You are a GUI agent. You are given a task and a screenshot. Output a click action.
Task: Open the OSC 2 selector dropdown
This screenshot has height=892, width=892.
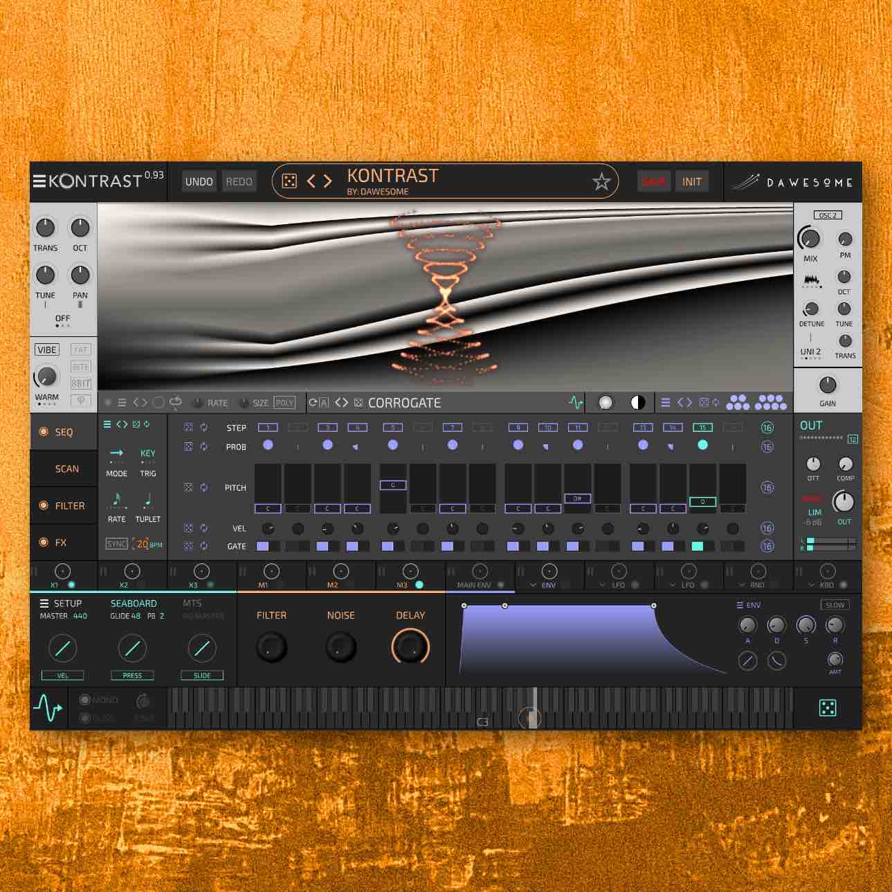click(828, 215)
